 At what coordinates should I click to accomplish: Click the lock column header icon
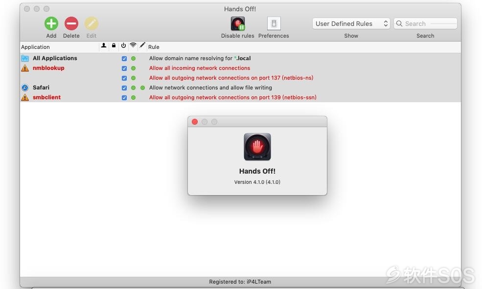pos(114,45)
